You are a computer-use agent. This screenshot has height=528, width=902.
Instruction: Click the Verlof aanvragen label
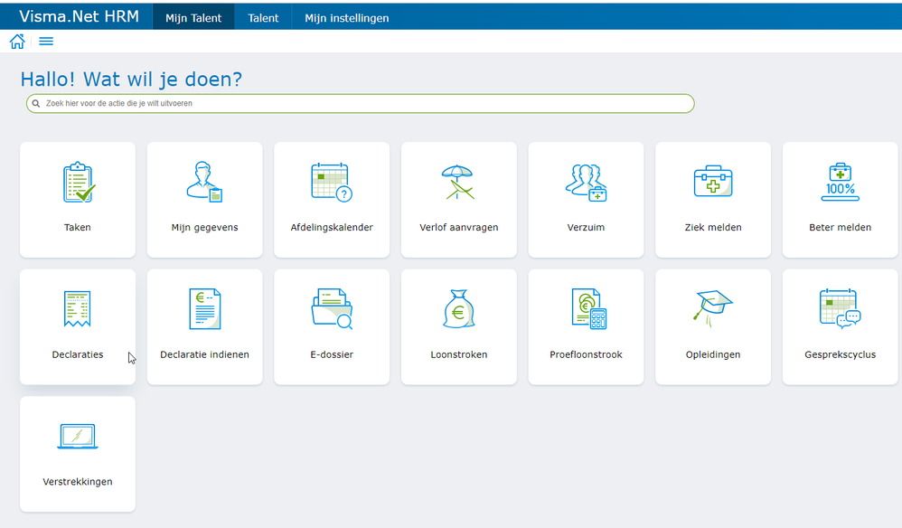(459, 228)
